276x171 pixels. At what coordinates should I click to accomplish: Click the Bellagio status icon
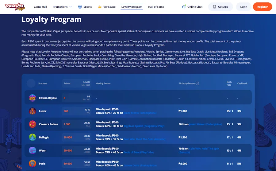(33, 137)
